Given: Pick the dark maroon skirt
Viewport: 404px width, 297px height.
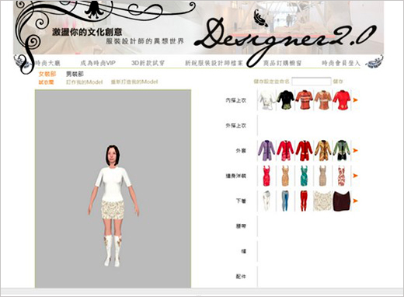Looking at the screenshot, I should (x=342, y=201).
